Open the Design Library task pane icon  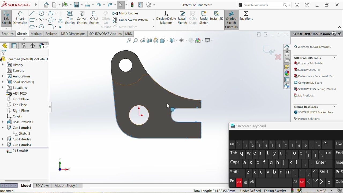287,54
